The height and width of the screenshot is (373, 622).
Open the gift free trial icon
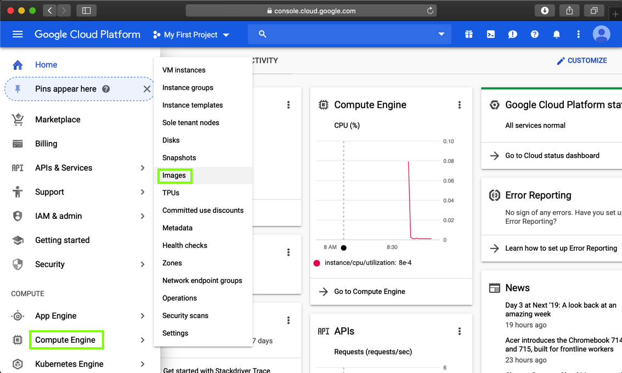468,35
